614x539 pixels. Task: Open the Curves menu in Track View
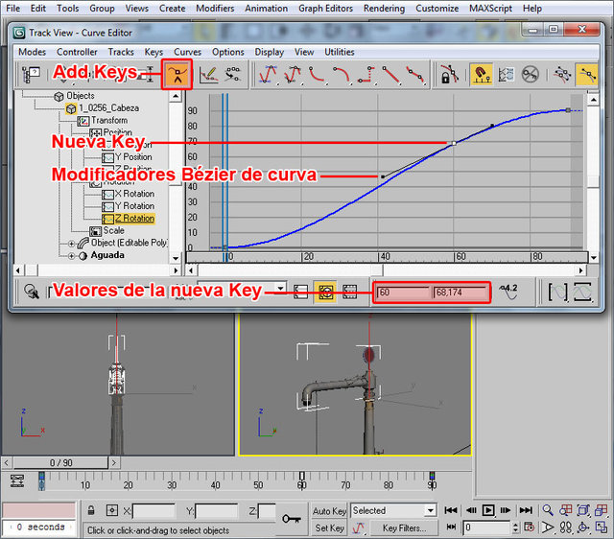(187, 52)
